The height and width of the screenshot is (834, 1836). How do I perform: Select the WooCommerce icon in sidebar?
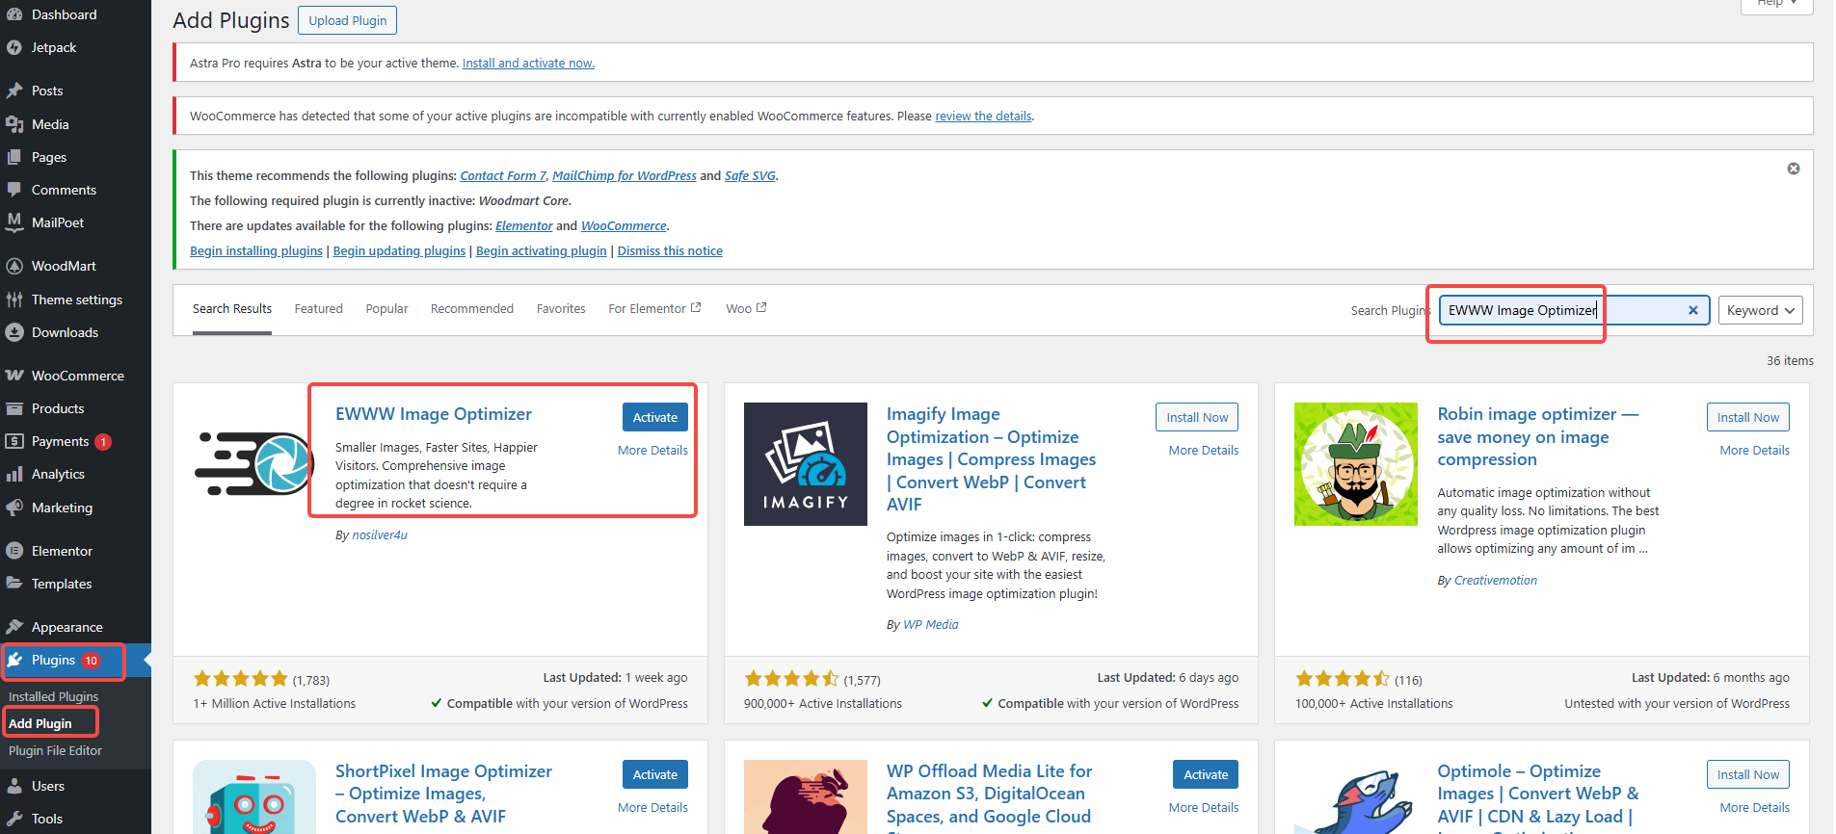point(14,376)
